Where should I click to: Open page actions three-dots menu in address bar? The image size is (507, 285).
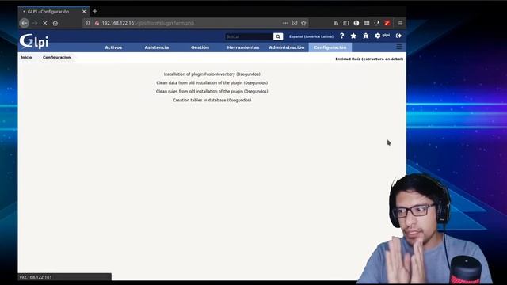tap(285, 23)
